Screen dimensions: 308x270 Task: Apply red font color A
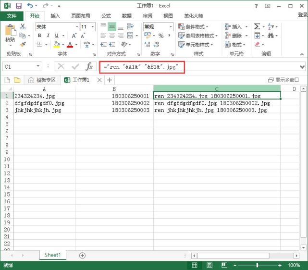point(70,45)
